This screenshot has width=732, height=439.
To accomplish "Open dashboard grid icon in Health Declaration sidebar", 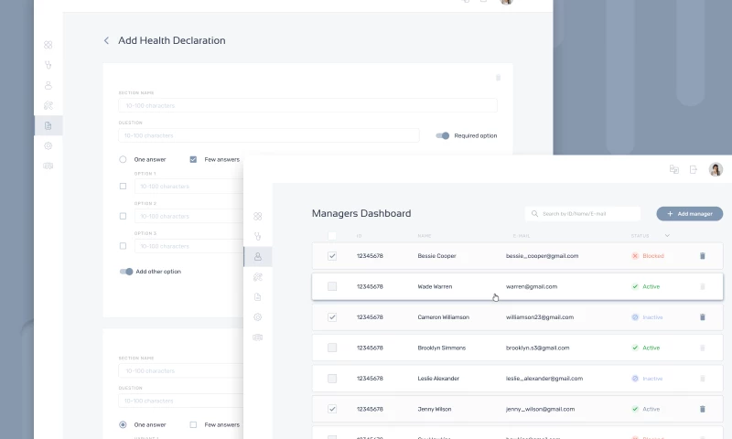I will pyautogui.click(x=48, y=45).
